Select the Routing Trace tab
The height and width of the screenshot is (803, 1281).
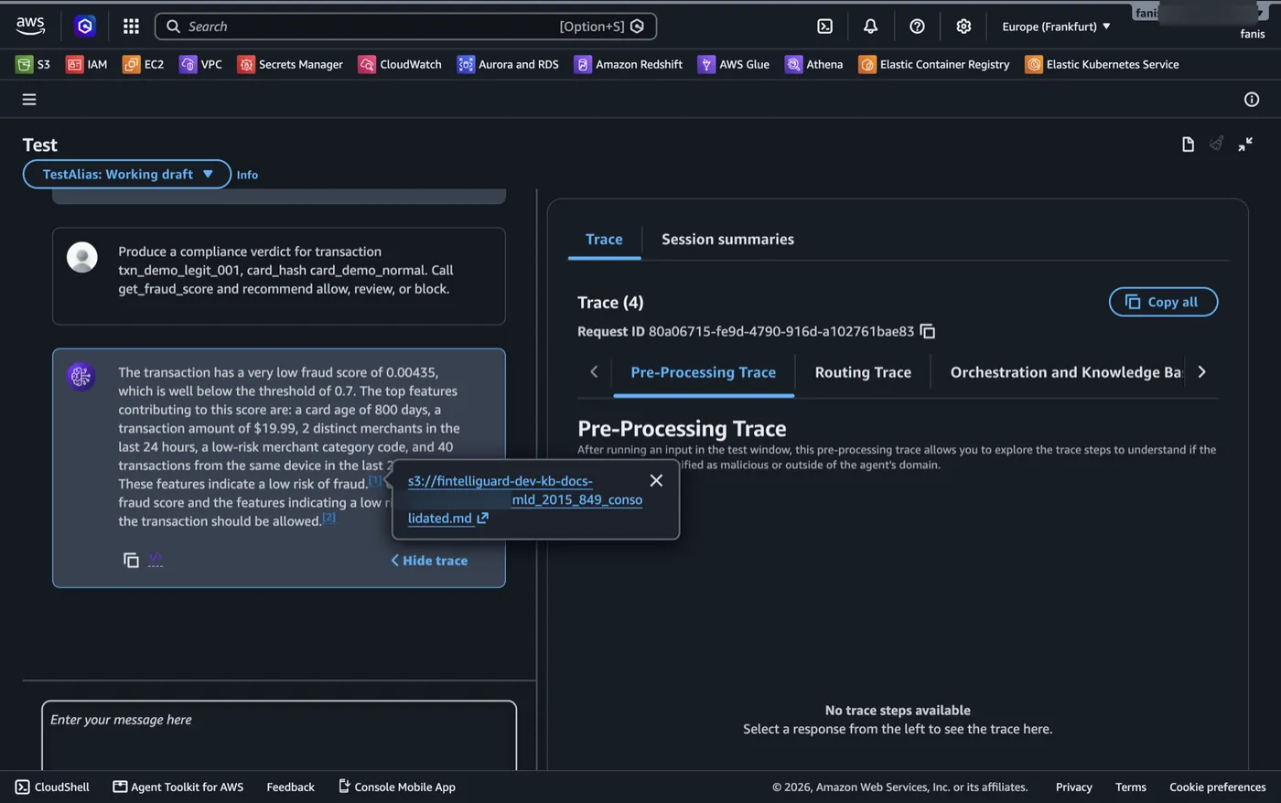pyautogui.click(x=863, y=373)
